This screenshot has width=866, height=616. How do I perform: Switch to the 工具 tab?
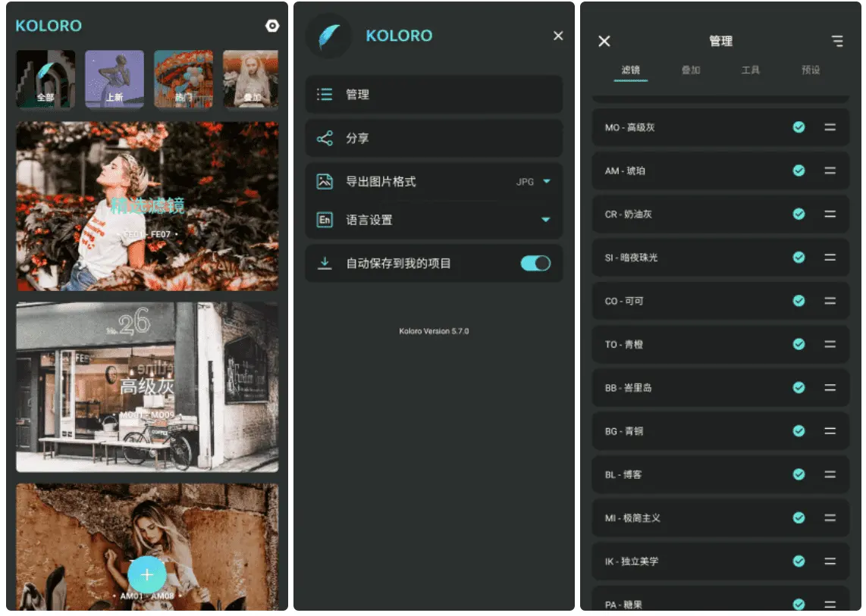750,70
